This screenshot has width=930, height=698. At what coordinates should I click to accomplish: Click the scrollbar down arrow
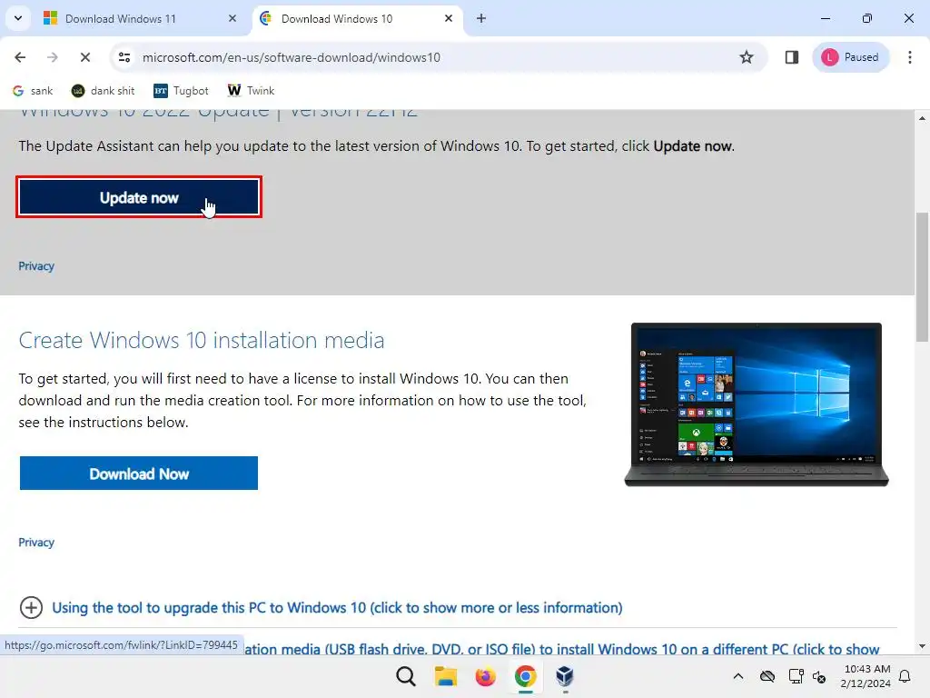(x=922, y=646)
